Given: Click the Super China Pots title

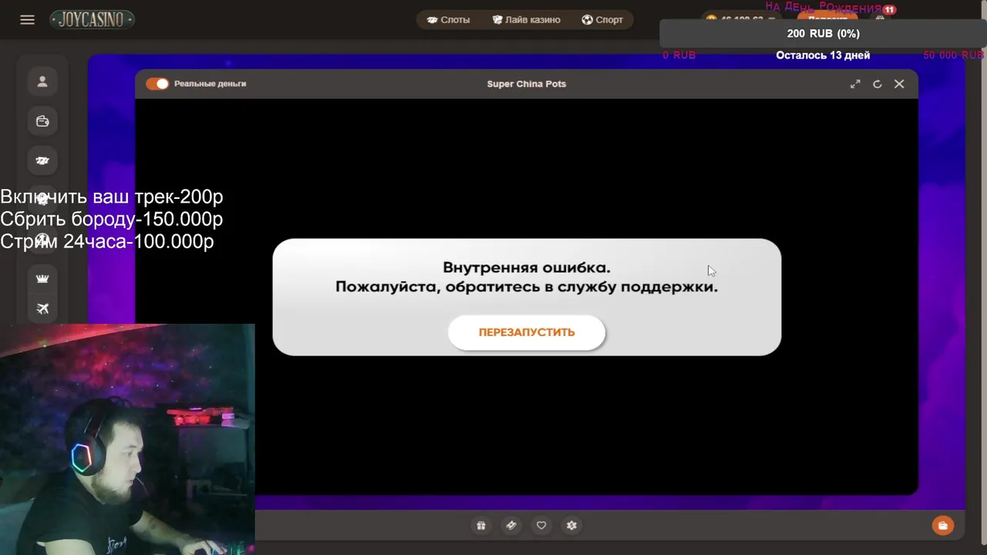Looking at the screenshot, I should (527, 83).
